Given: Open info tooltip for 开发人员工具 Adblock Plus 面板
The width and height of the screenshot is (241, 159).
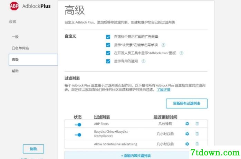Looking at the screenshot, I should point(181,53).
